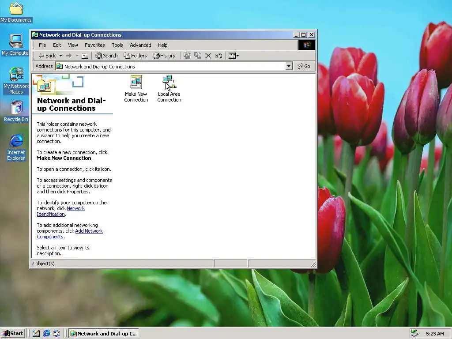Image resolution: width=452 pixels, height=339 pixels.
Task: Expand the Address bar dropdown
Action: (289, 66)
